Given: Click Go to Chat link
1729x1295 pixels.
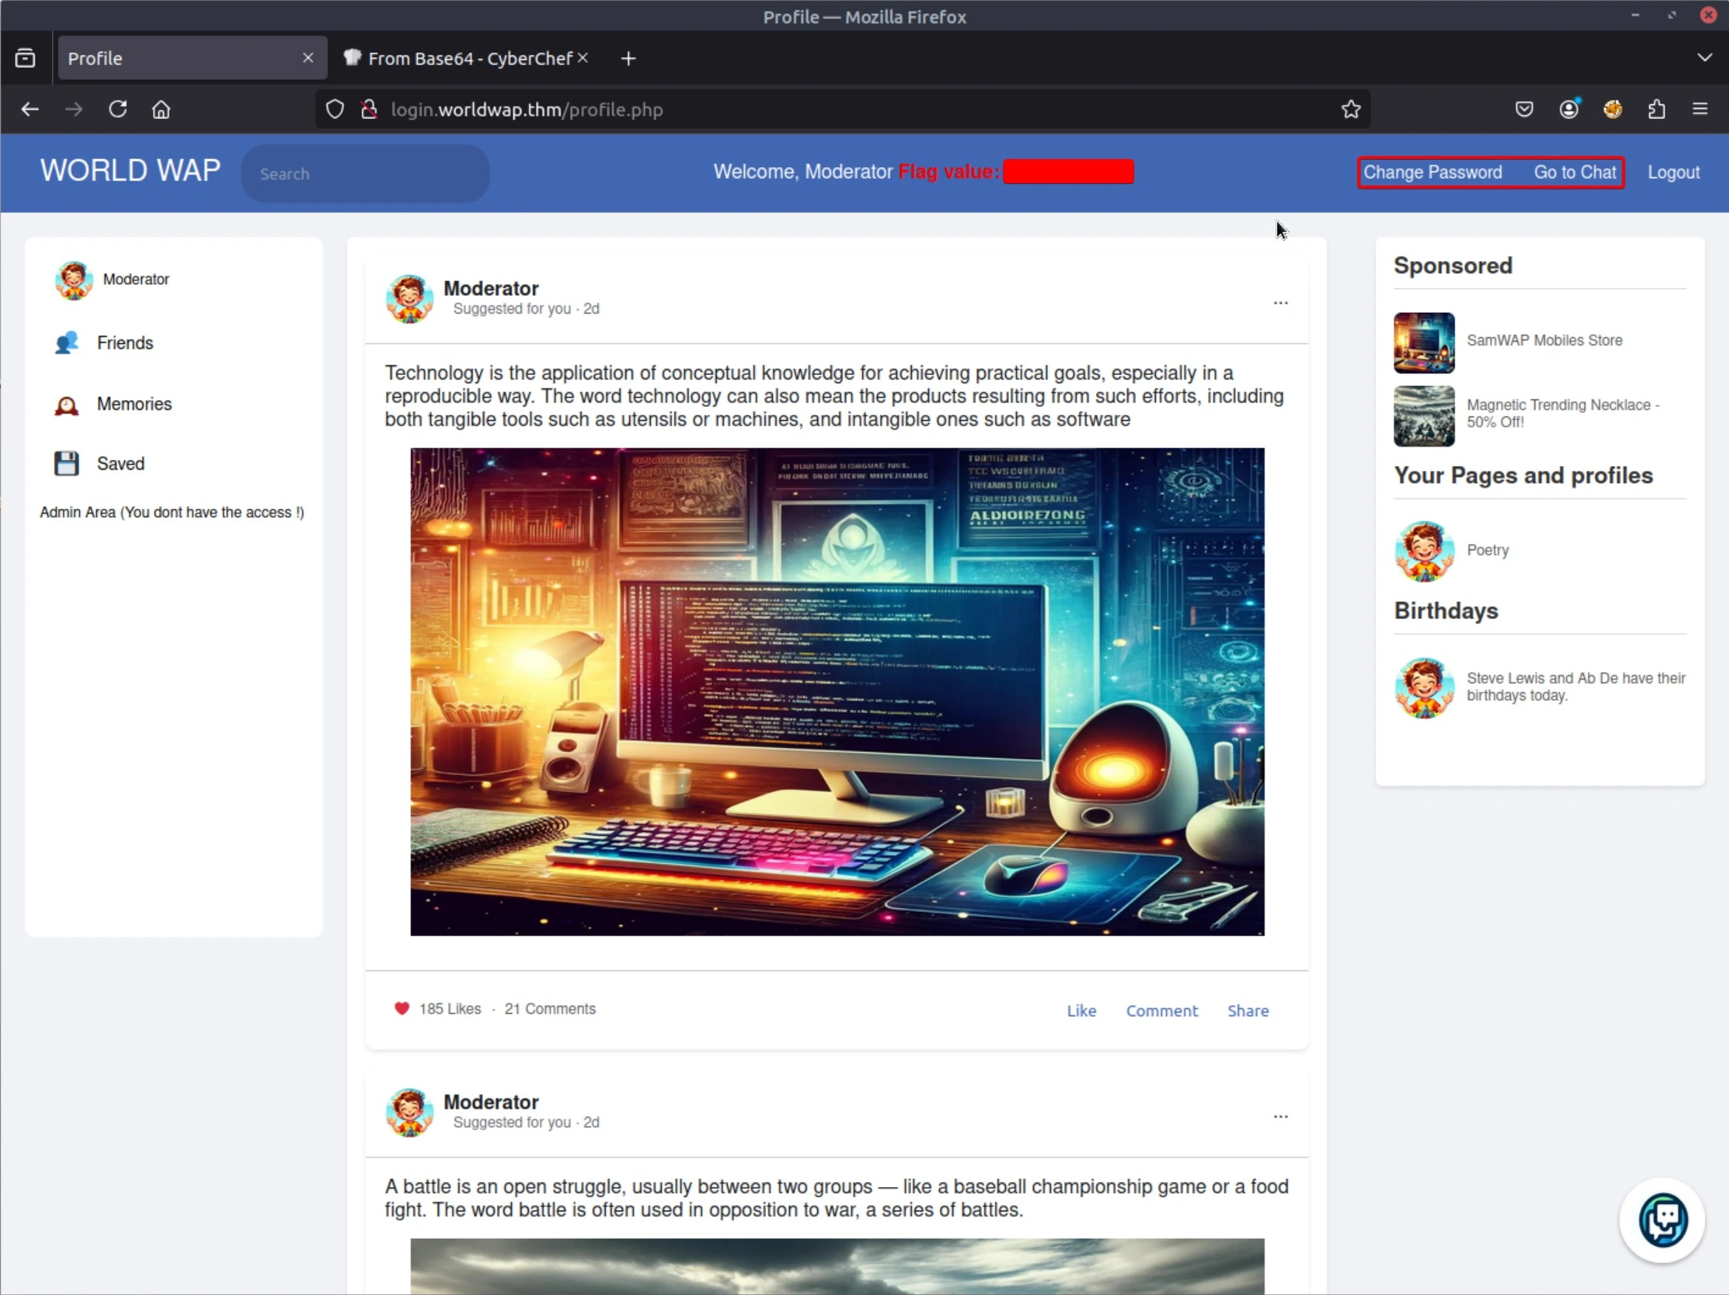Looking at the screenshot, I should click(x=1574, y=173).
